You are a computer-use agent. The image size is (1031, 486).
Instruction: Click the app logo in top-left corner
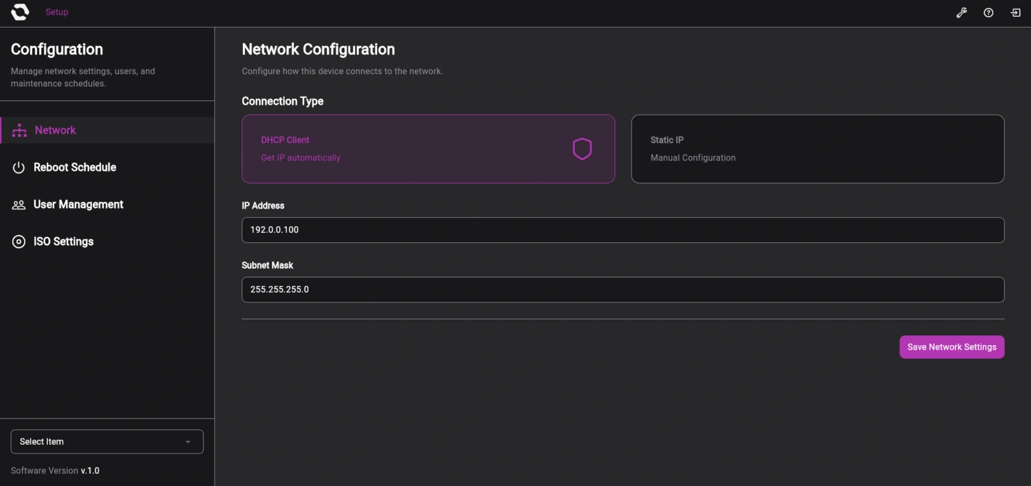(x=20, y=11)
